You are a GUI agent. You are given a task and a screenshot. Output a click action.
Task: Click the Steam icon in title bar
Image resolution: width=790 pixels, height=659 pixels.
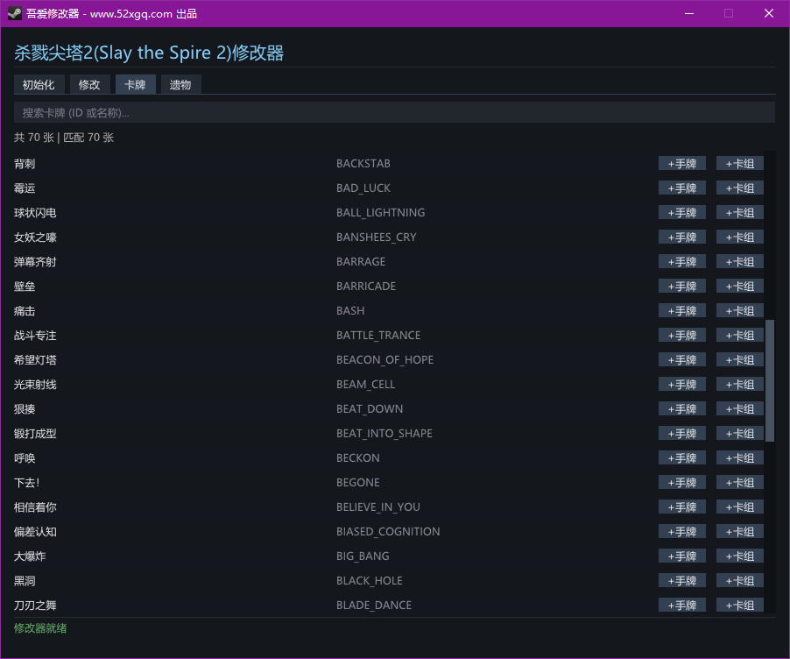(x=15, y=13)
